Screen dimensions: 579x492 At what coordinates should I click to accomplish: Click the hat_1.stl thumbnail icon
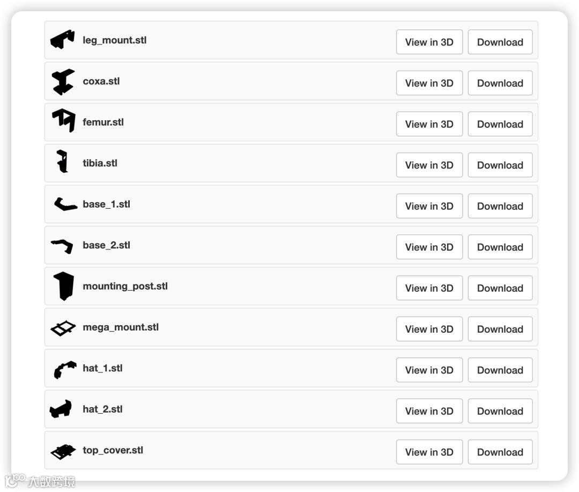pyautogui.click(x=64, y=369)
